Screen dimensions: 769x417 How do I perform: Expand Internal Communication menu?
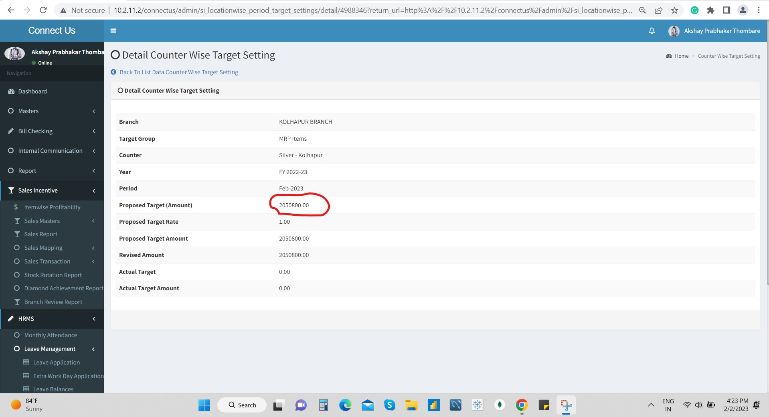[x=52, y=151]
